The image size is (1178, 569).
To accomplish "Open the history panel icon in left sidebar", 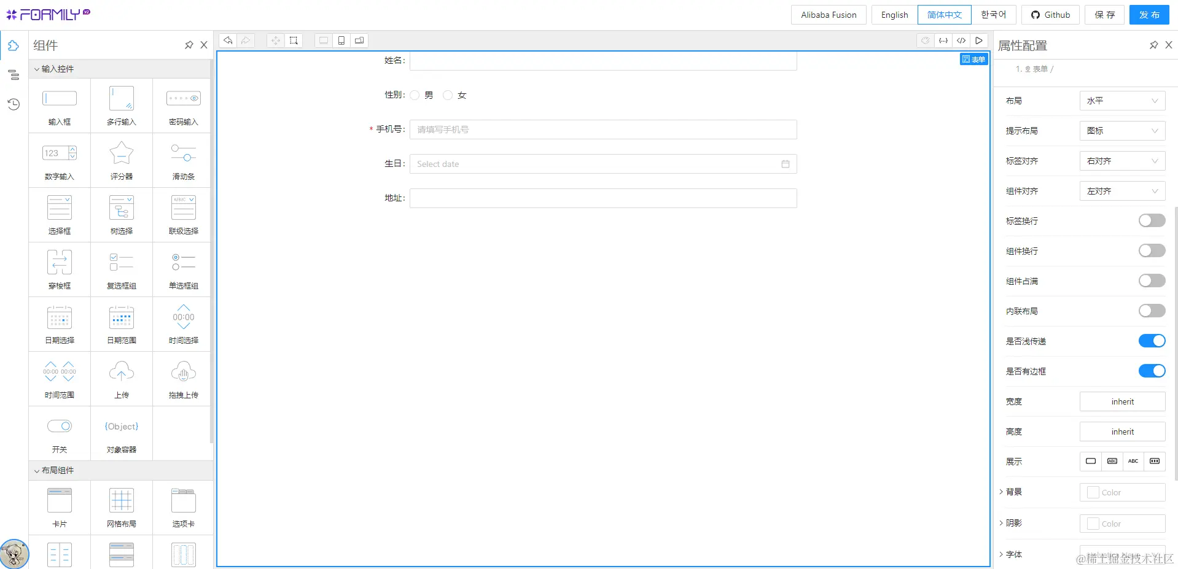I will (x=14, y=104).
